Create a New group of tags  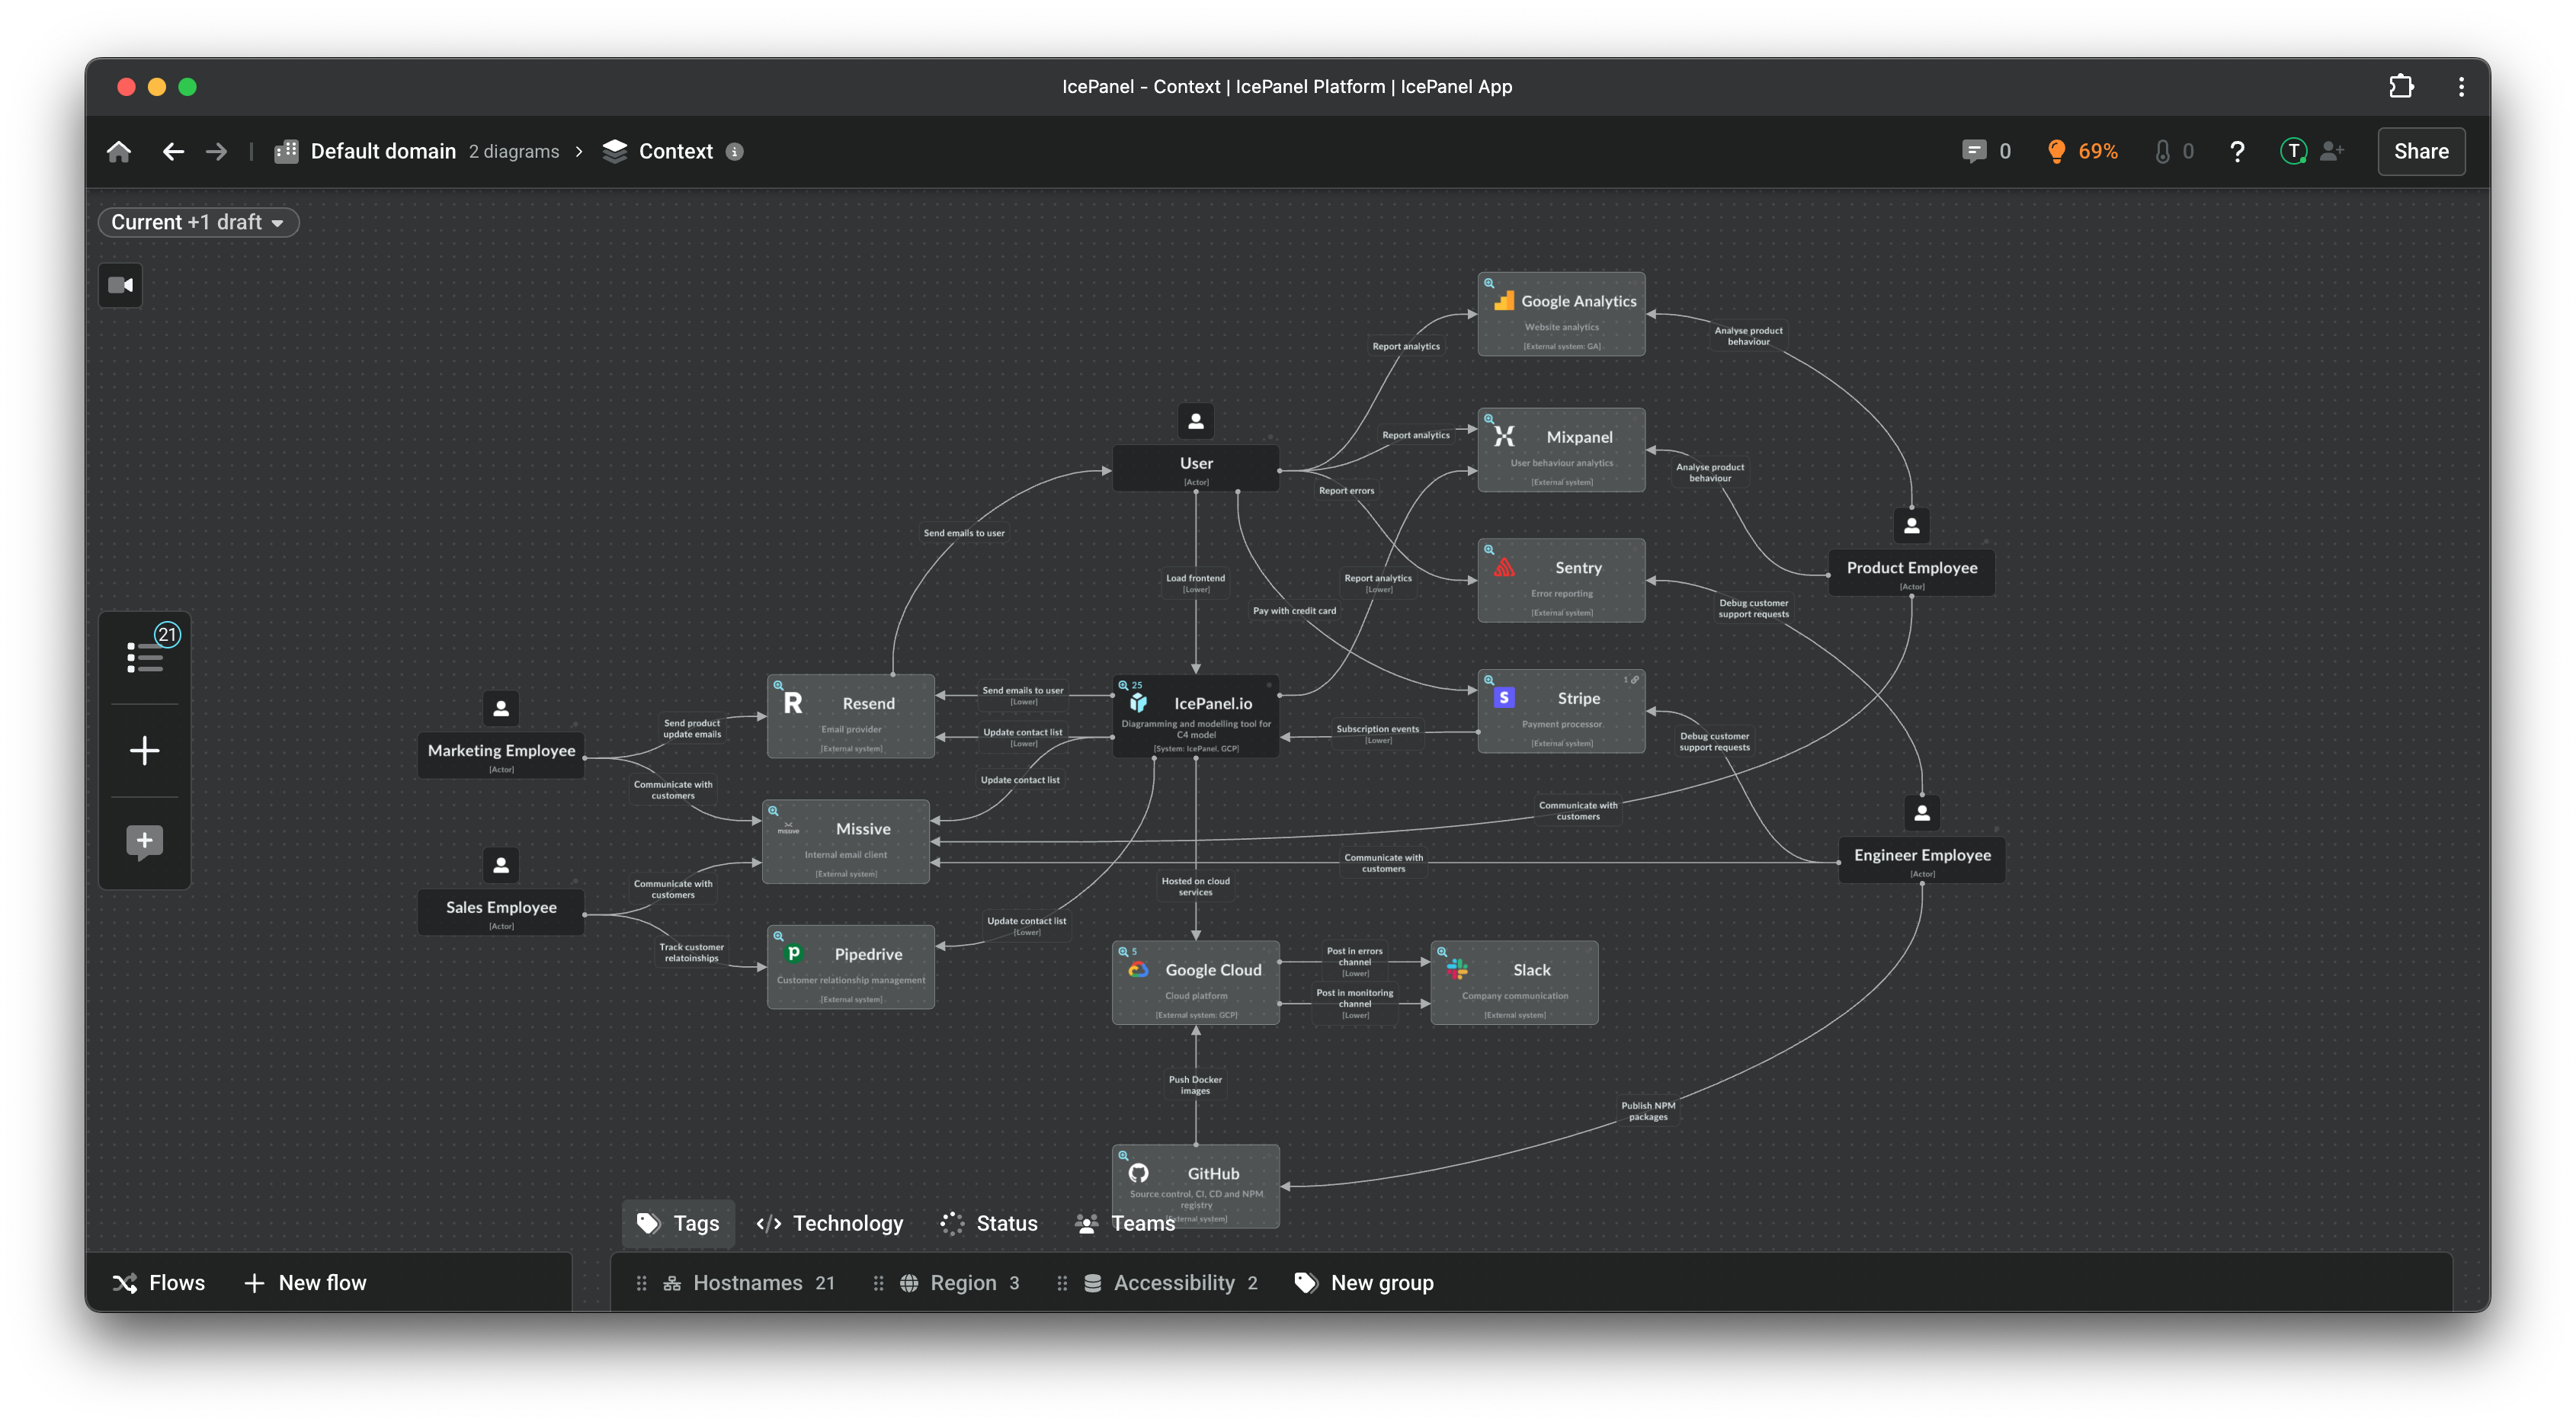(x=1365, y=1282)
